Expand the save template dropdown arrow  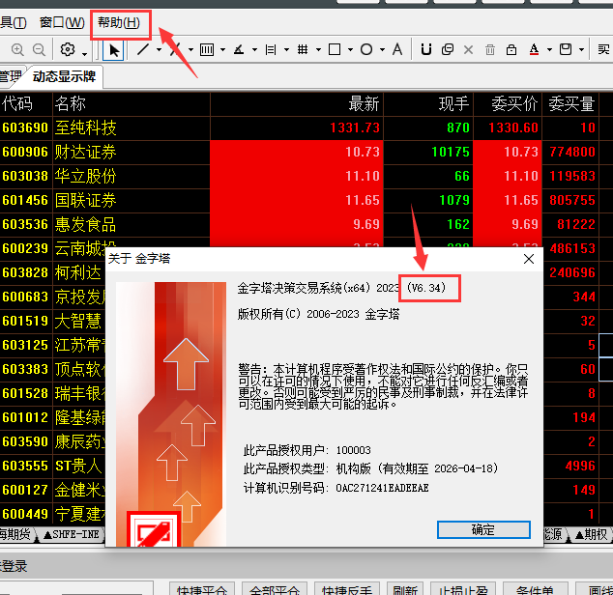pos(582,50)
